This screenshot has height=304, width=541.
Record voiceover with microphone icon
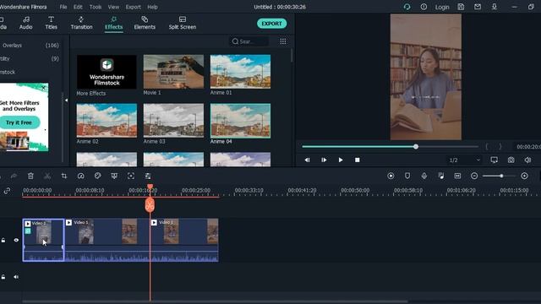tap(424, 176)
